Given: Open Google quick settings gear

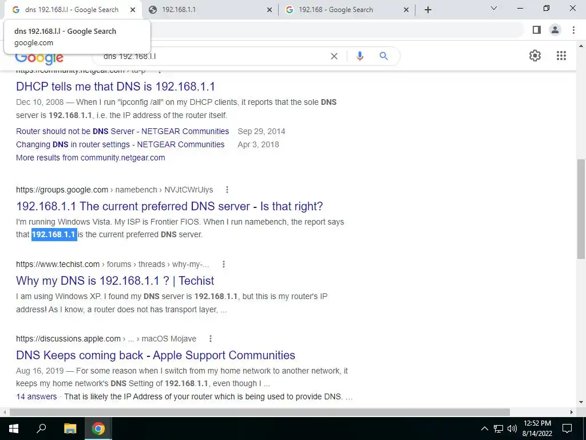Looking at the screenshot, I should 535,56.
